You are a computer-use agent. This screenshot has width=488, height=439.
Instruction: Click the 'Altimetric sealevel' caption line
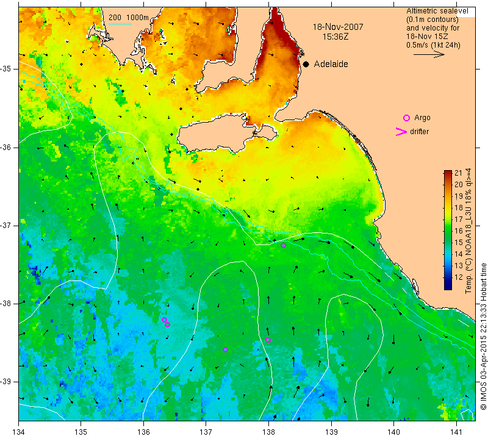(x=437, y=11)
